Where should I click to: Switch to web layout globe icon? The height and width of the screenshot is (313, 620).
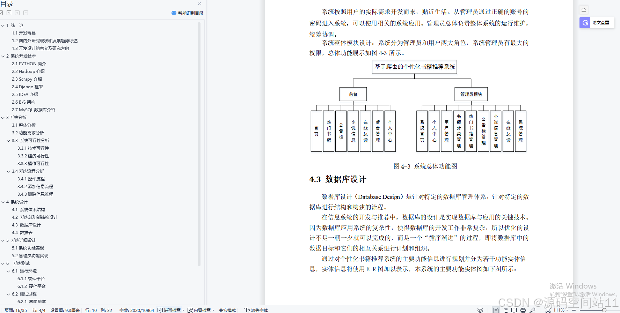pyautogui.click(x=523, y=310)
